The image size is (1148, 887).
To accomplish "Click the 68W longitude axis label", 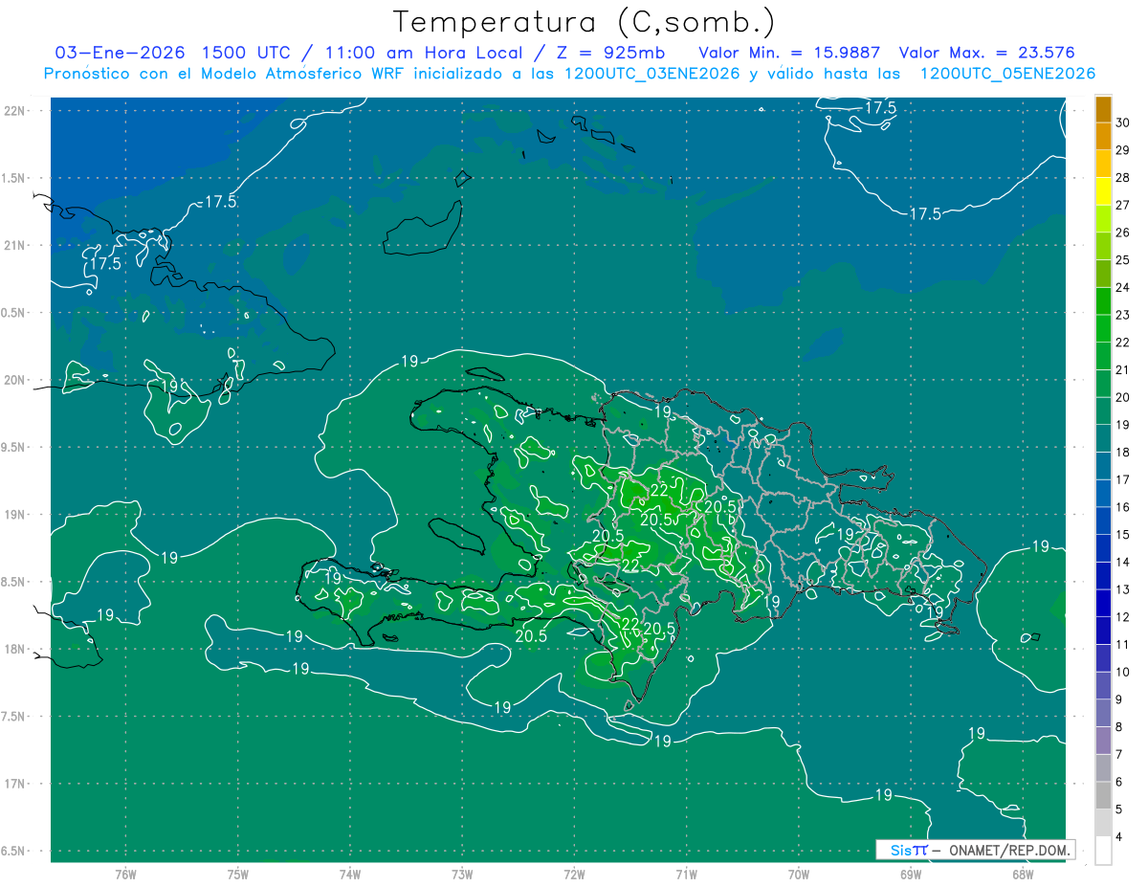I will pyautogui.click(x=1022, y=875).
